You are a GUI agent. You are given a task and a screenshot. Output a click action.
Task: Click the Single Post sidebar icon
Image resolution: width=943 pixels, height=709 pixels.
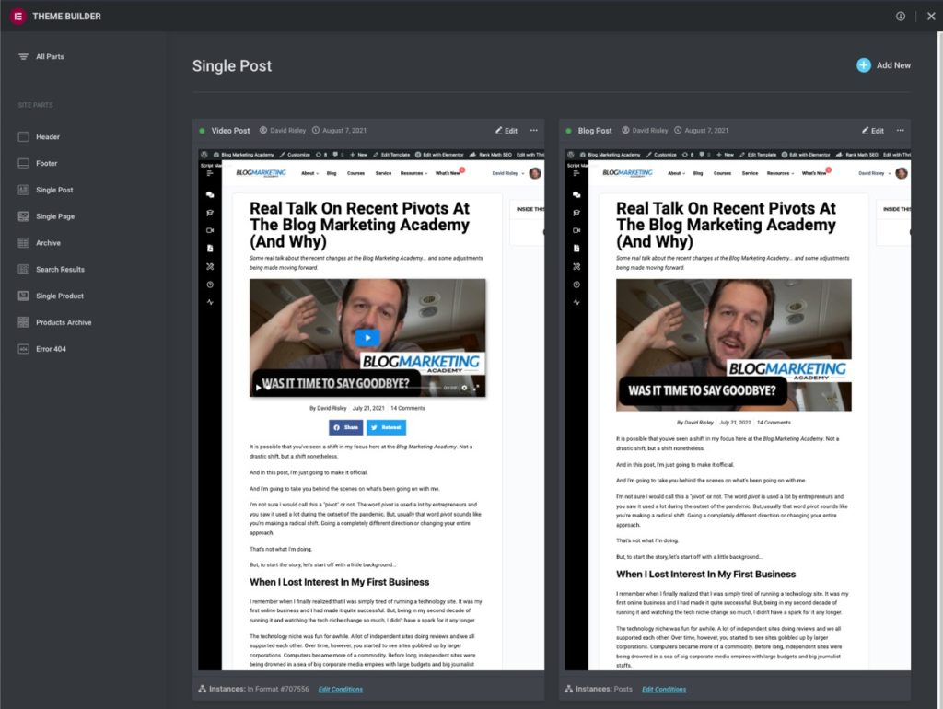pyautogui.click(x=23, y=190)
